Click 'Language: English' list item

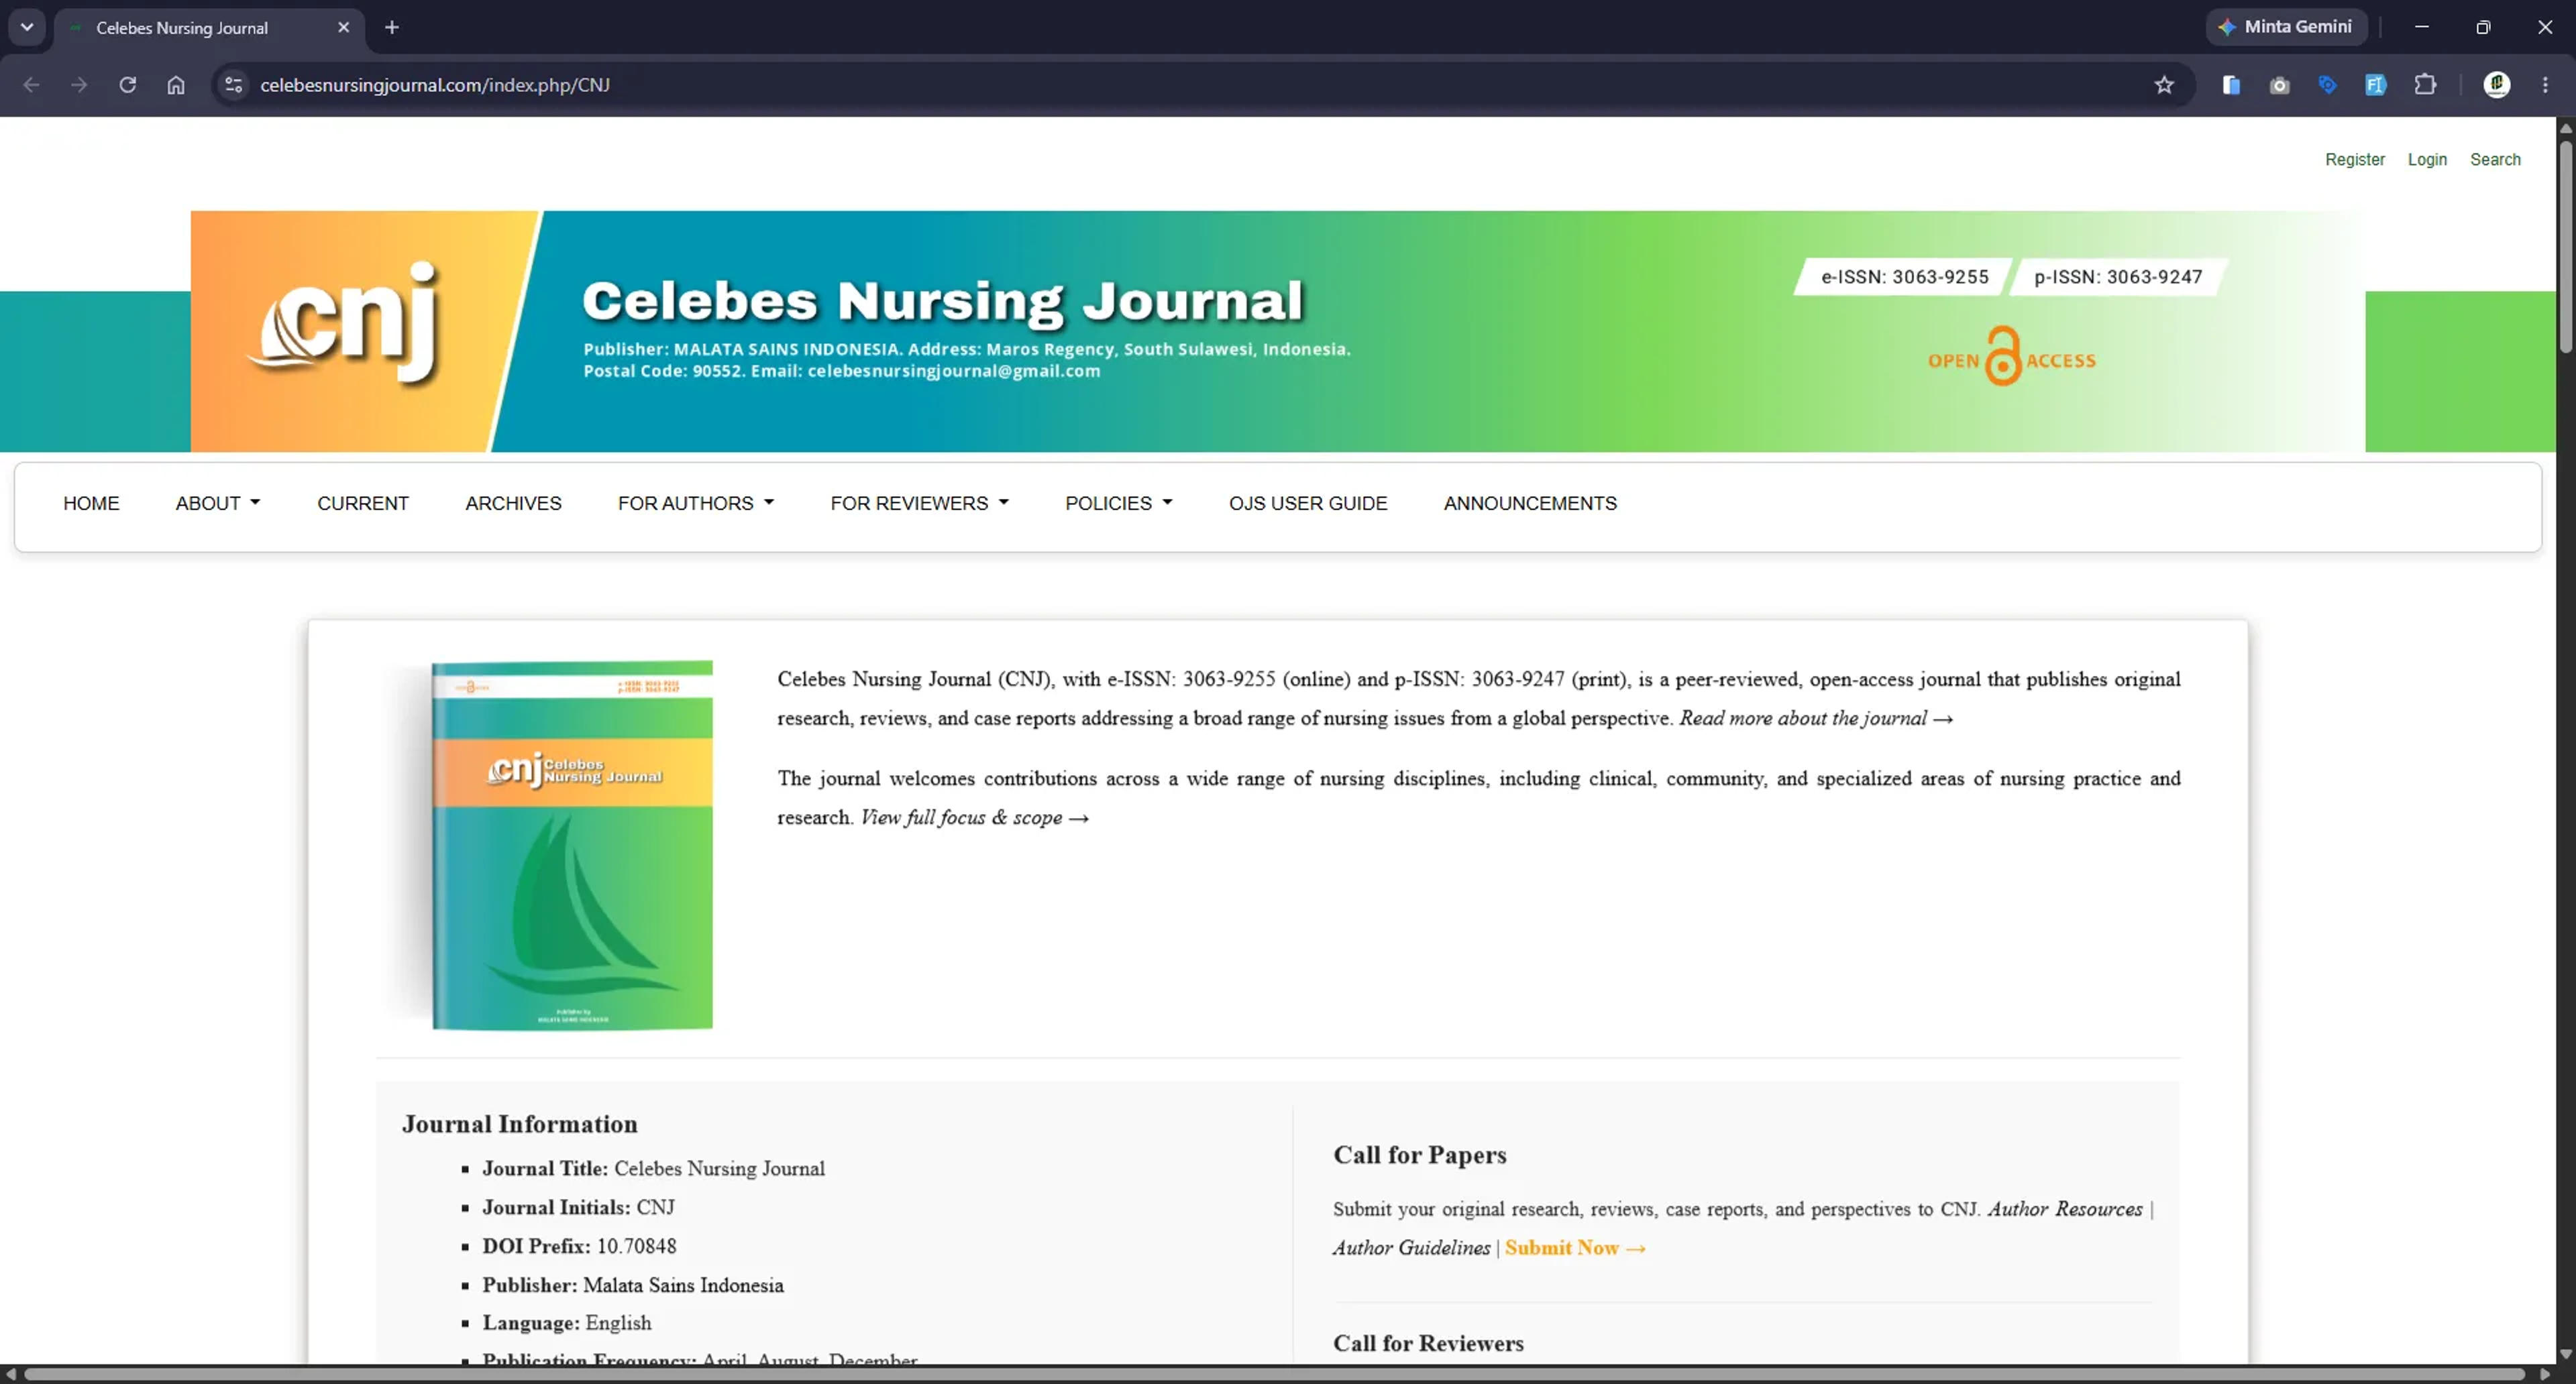tap(567, 1323)
